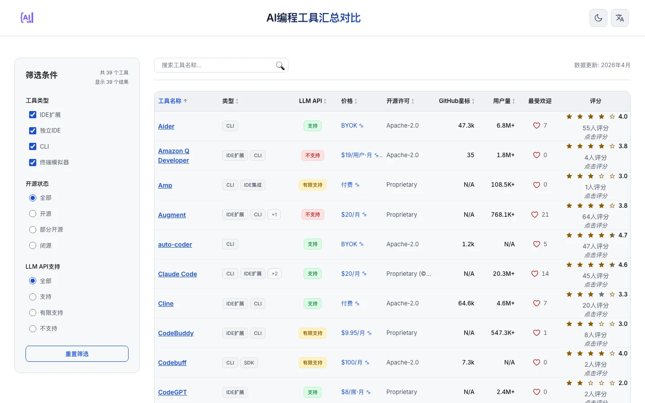Focus the 搜索工具名称 search field
Viewport: 645px width, 403px height.
click(x=221, y=65)
